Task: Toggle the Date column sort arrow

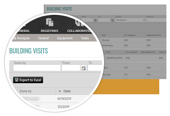Action: click(60, 91)
